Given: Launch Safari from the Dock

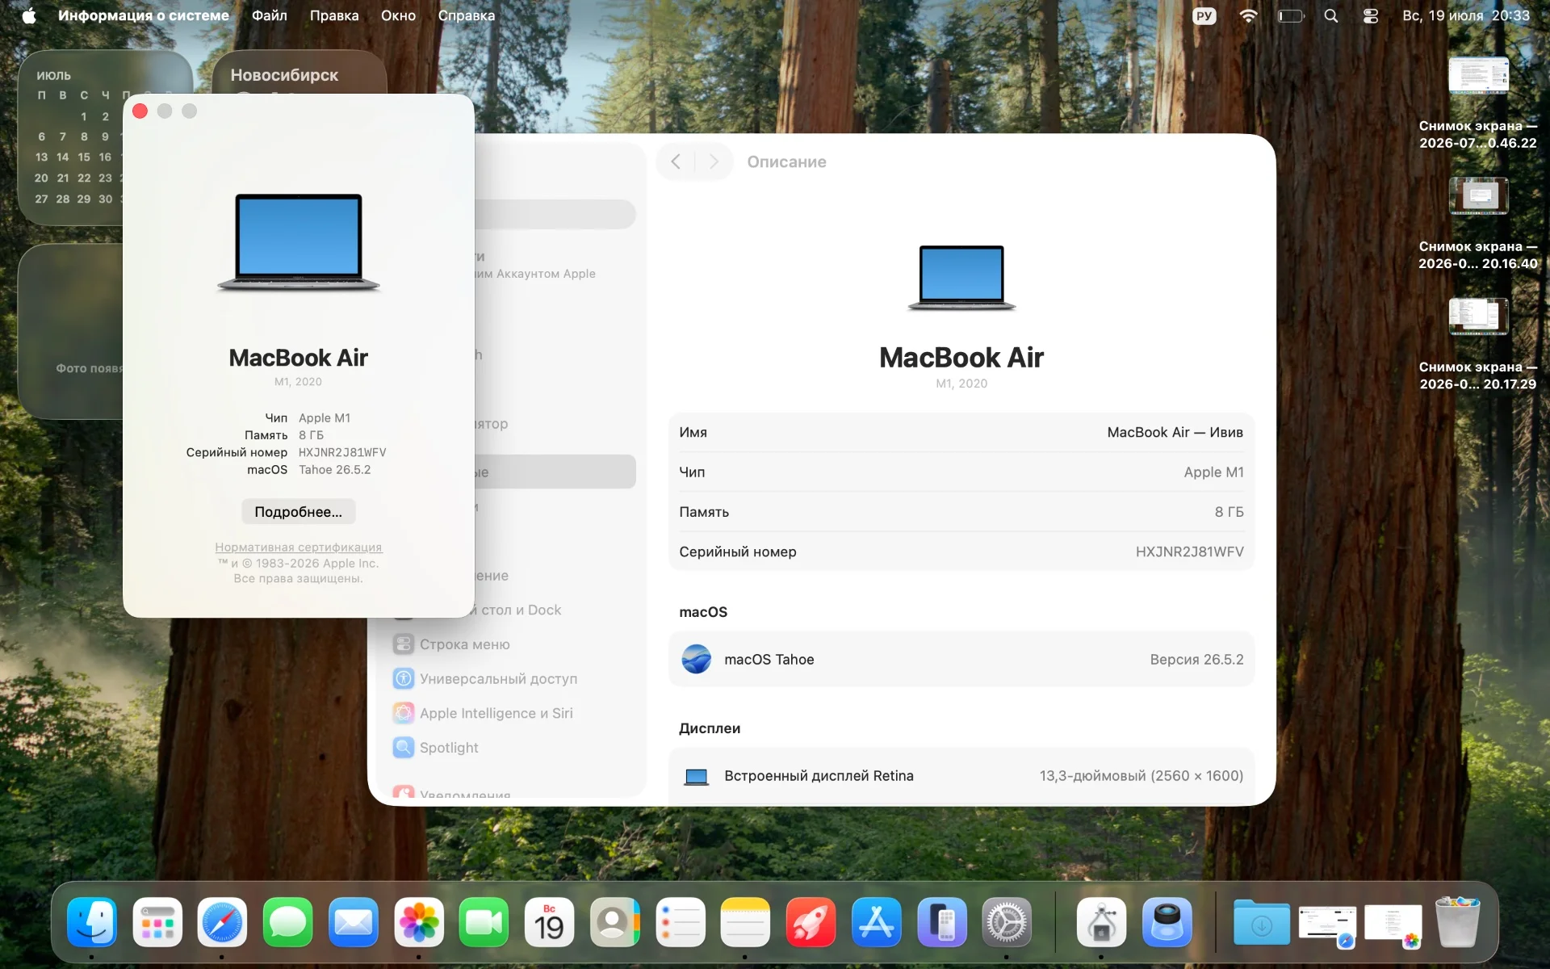Looking at the screenshot, I should (222, 921).
